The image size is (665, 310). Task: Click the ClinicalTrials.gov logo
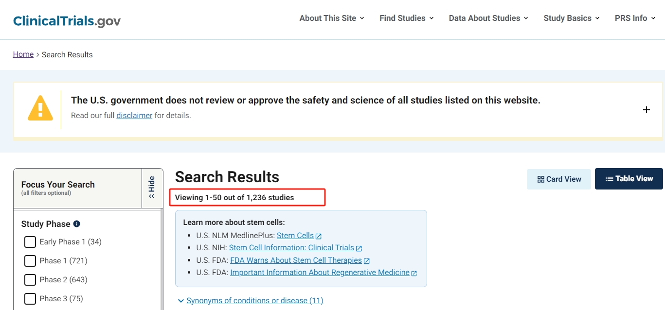(67, 21)
